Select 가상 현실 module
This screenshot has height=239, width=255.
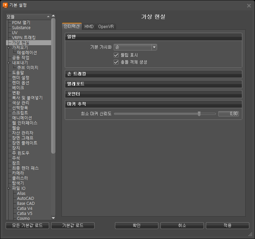pyautogui.click(x=21, y=43)
